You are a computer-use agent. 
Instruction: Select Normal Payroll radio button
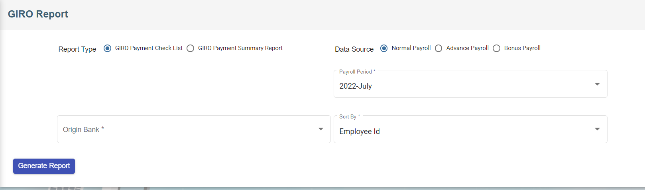click(x=384, y=48)
